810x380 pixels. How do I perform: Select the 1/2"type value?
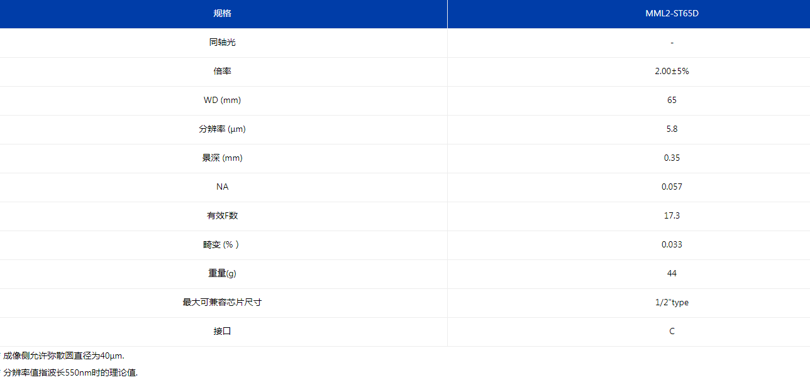click(x=672, y=303)
